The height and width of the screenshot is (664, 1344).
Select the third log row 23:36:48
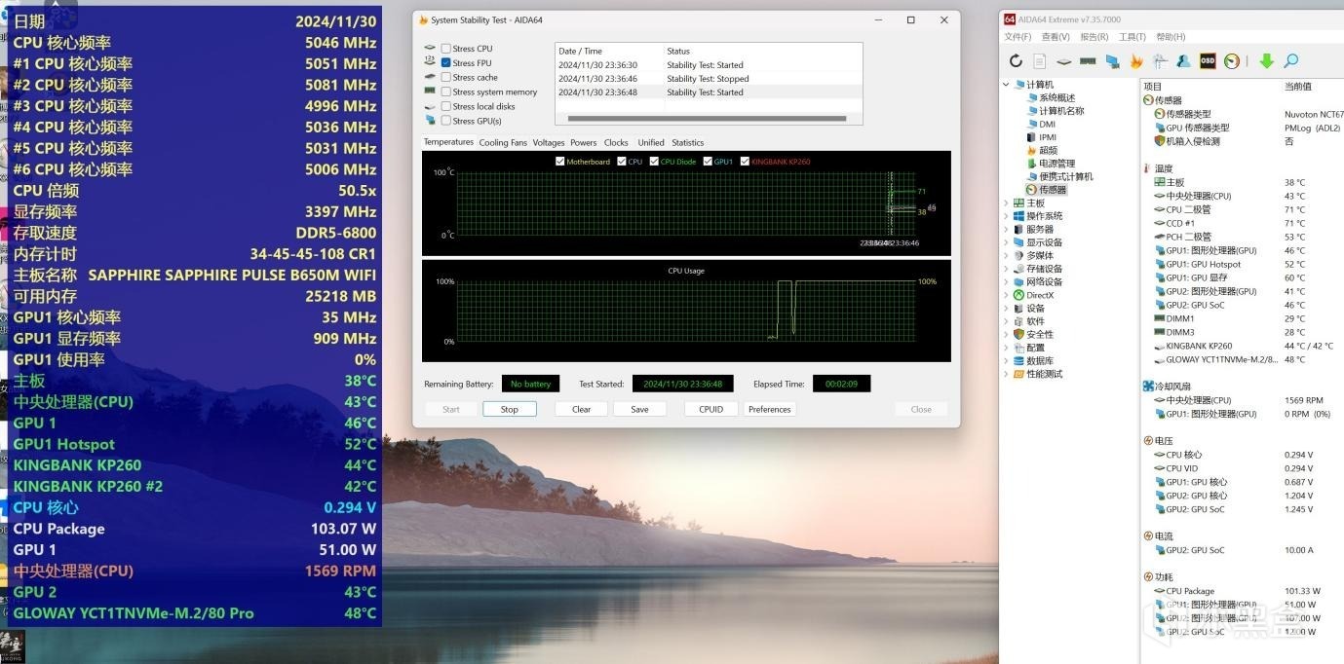tap(709, 92)
